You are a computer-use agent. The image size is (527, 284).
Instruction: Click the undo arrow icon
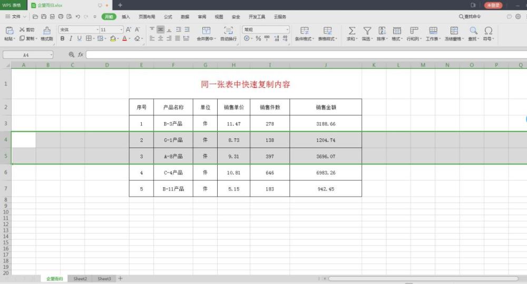(x=78, y=16)
